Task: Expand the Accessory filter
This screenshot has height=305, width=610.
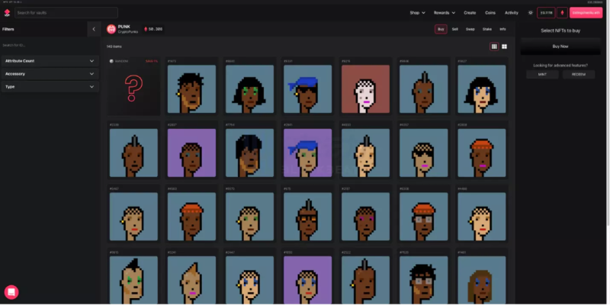Action: 50,74
